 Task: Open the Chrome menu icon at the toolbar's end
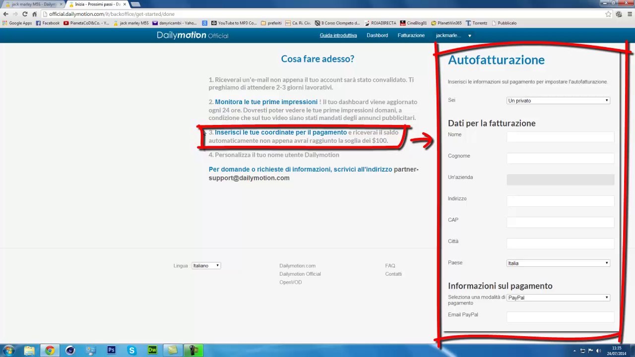630,14
